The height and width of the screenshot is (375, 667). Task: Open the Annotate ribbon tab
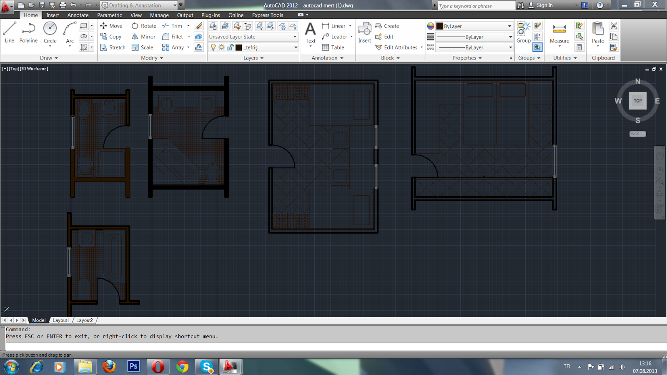(x=78, y=15)
